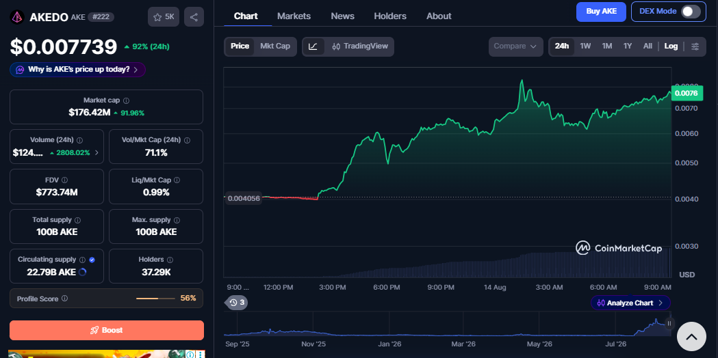Image resolution: width=718 pixels, height=358 pixels.
Task: Set chart range to 1W
Action: (x=585, y=46)
